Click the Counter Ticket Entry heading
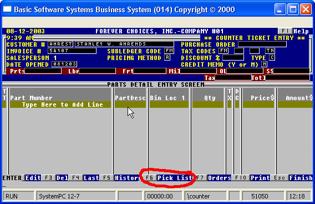 (255, 38)
